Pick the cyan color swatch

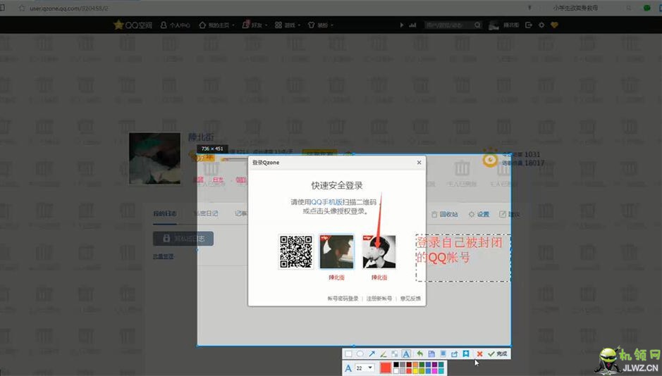tap(441, 371)
